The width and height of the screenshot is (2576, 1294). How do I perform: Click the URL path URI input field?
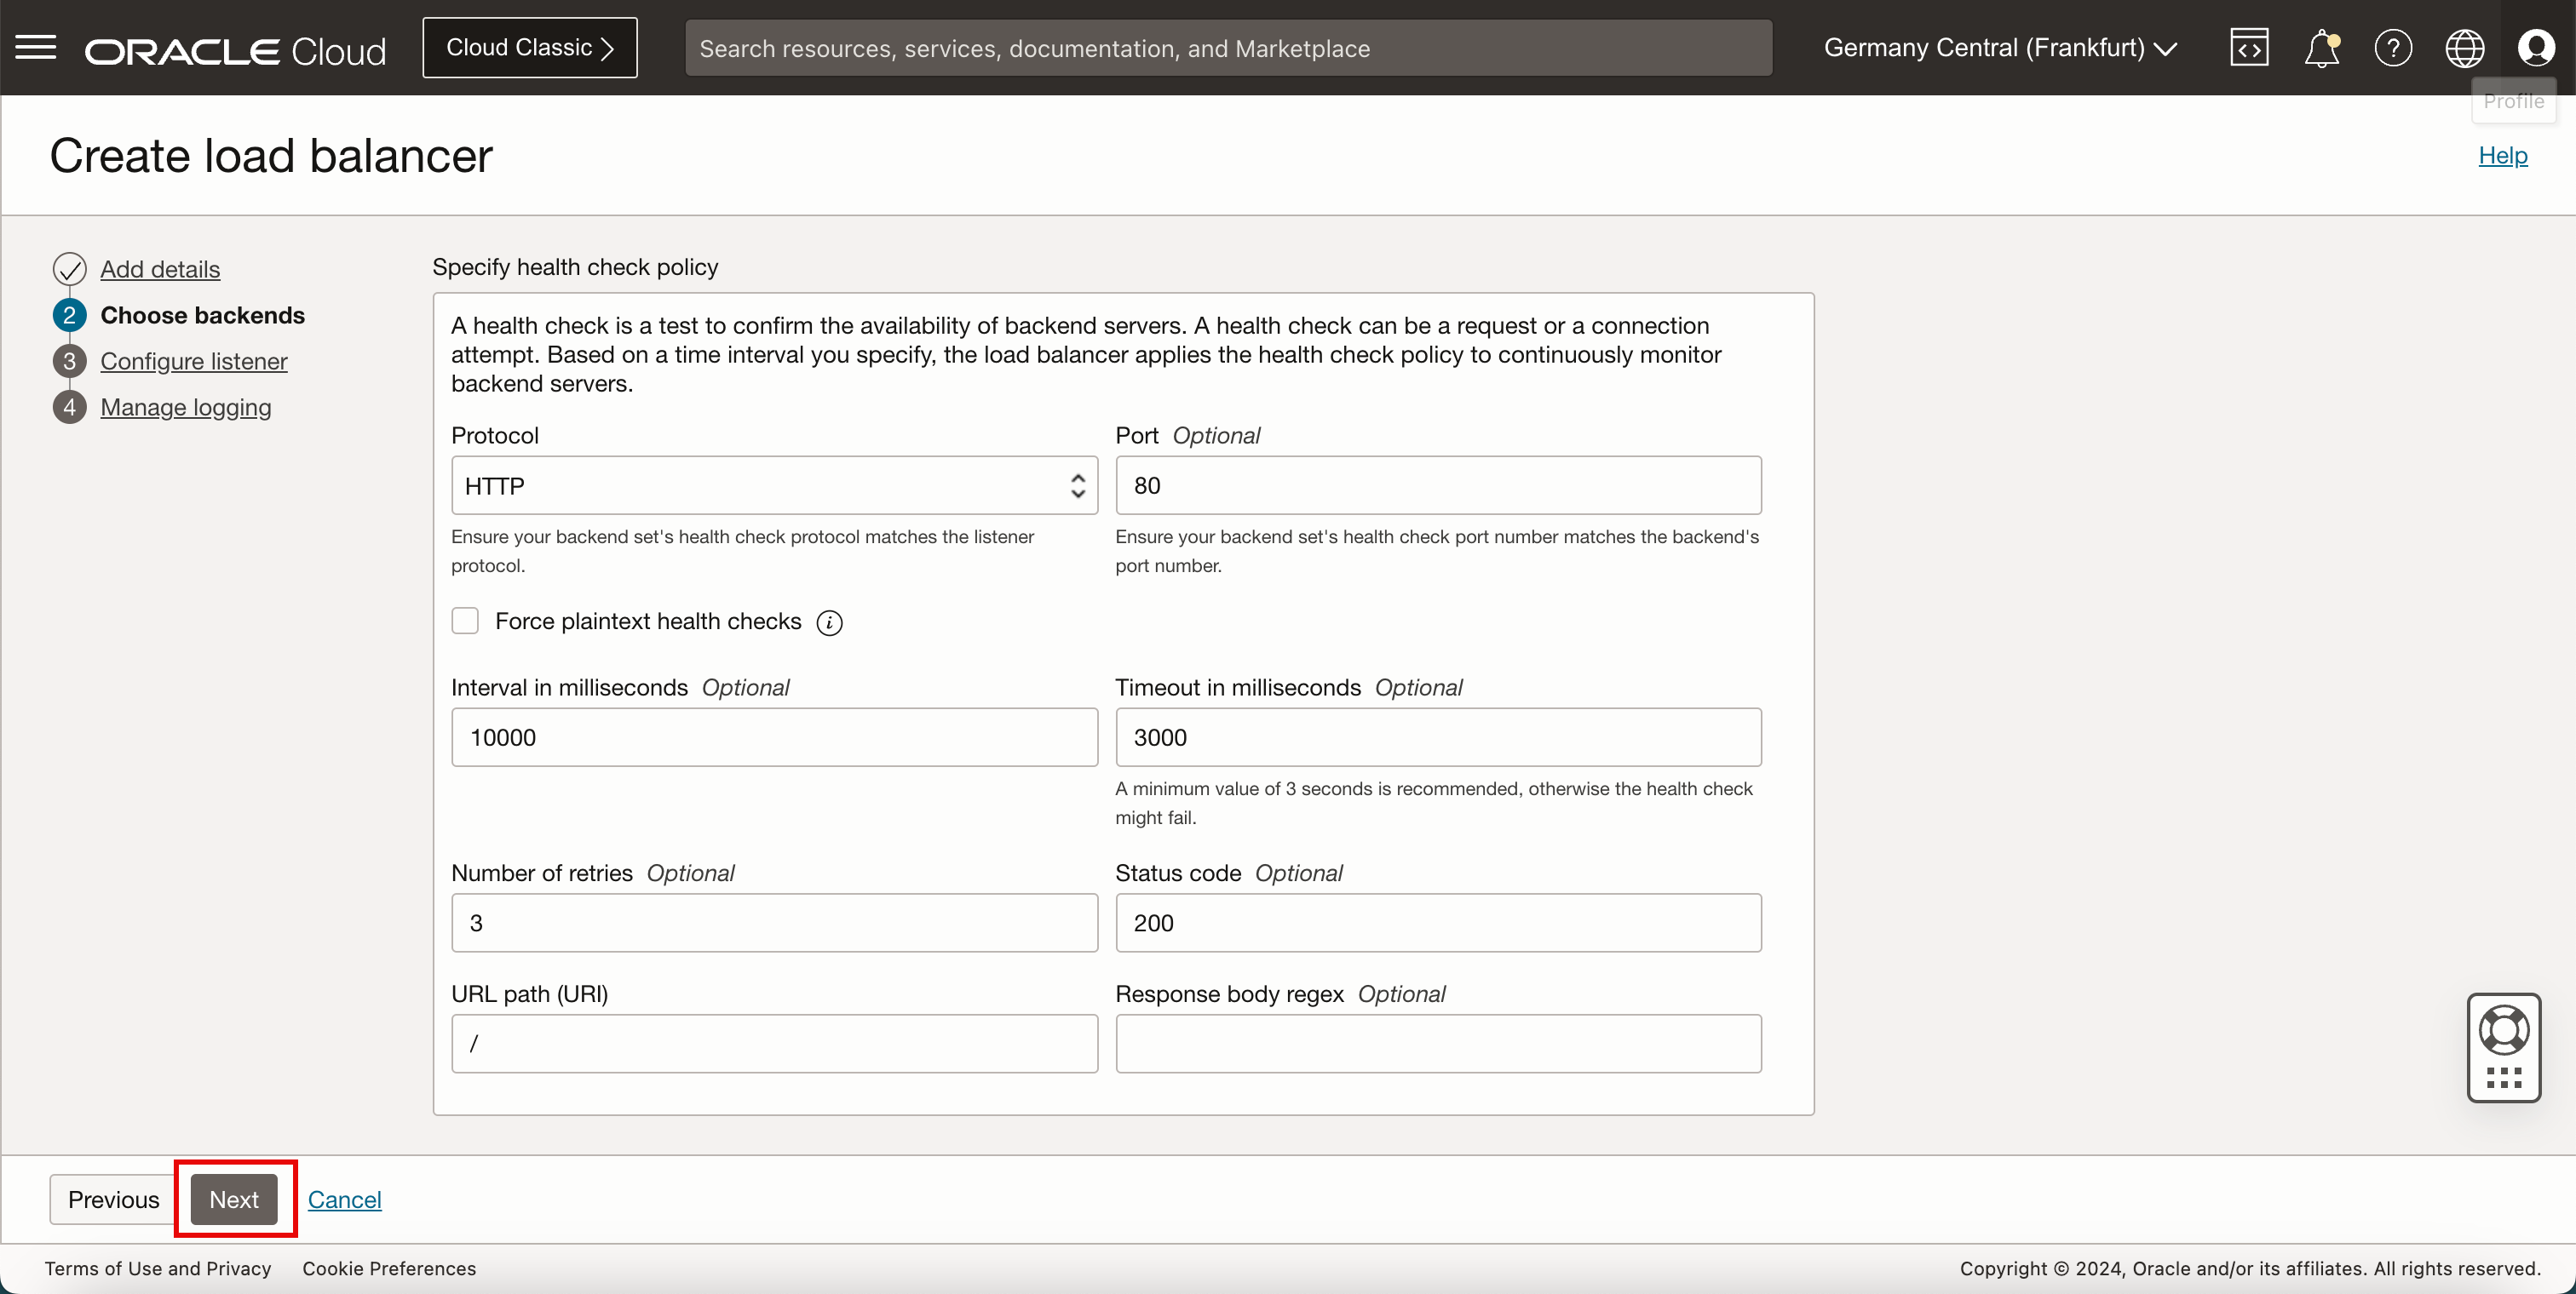point(774,1045)
